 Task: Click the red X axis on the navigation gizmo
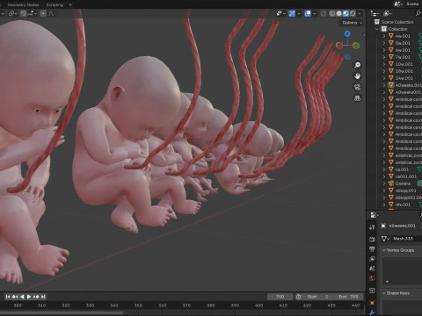[339, 46]
